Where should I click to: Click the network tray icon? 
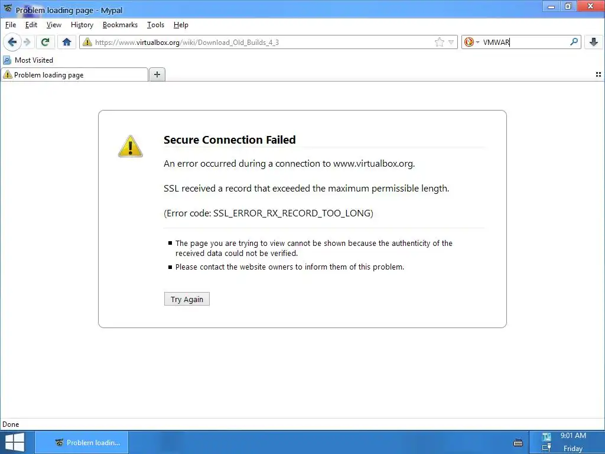point(547,448)
